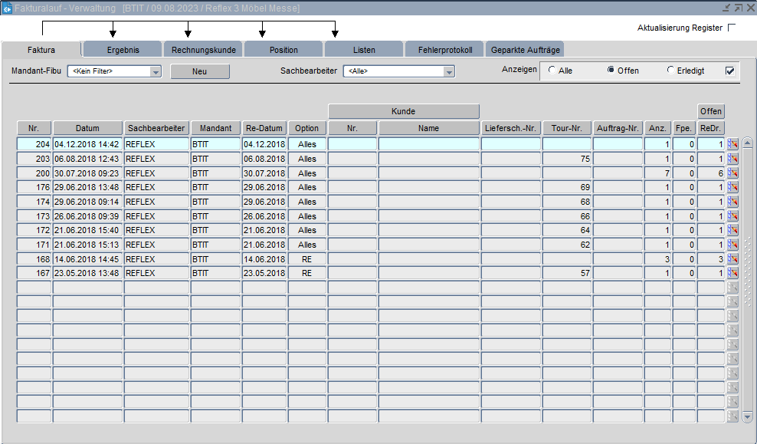Click the row icon for invoice 171

click(732, 245)
